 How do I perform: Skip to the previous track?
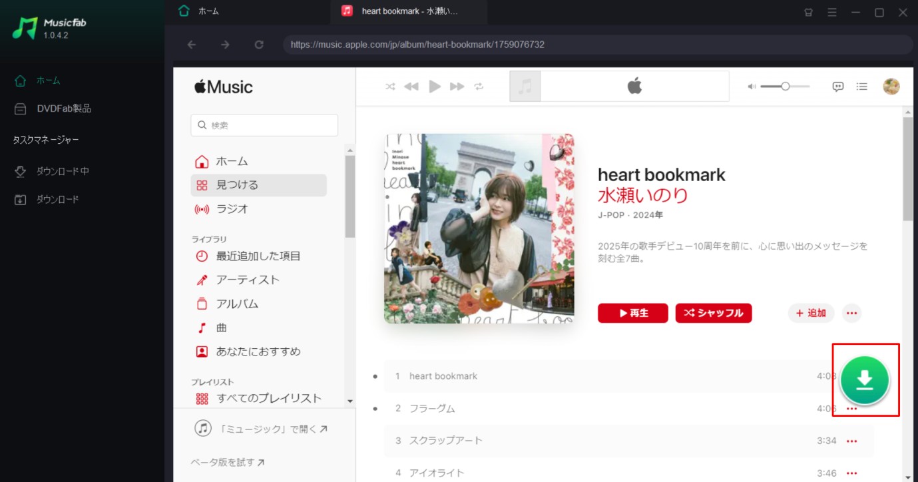tap(411, 87)
